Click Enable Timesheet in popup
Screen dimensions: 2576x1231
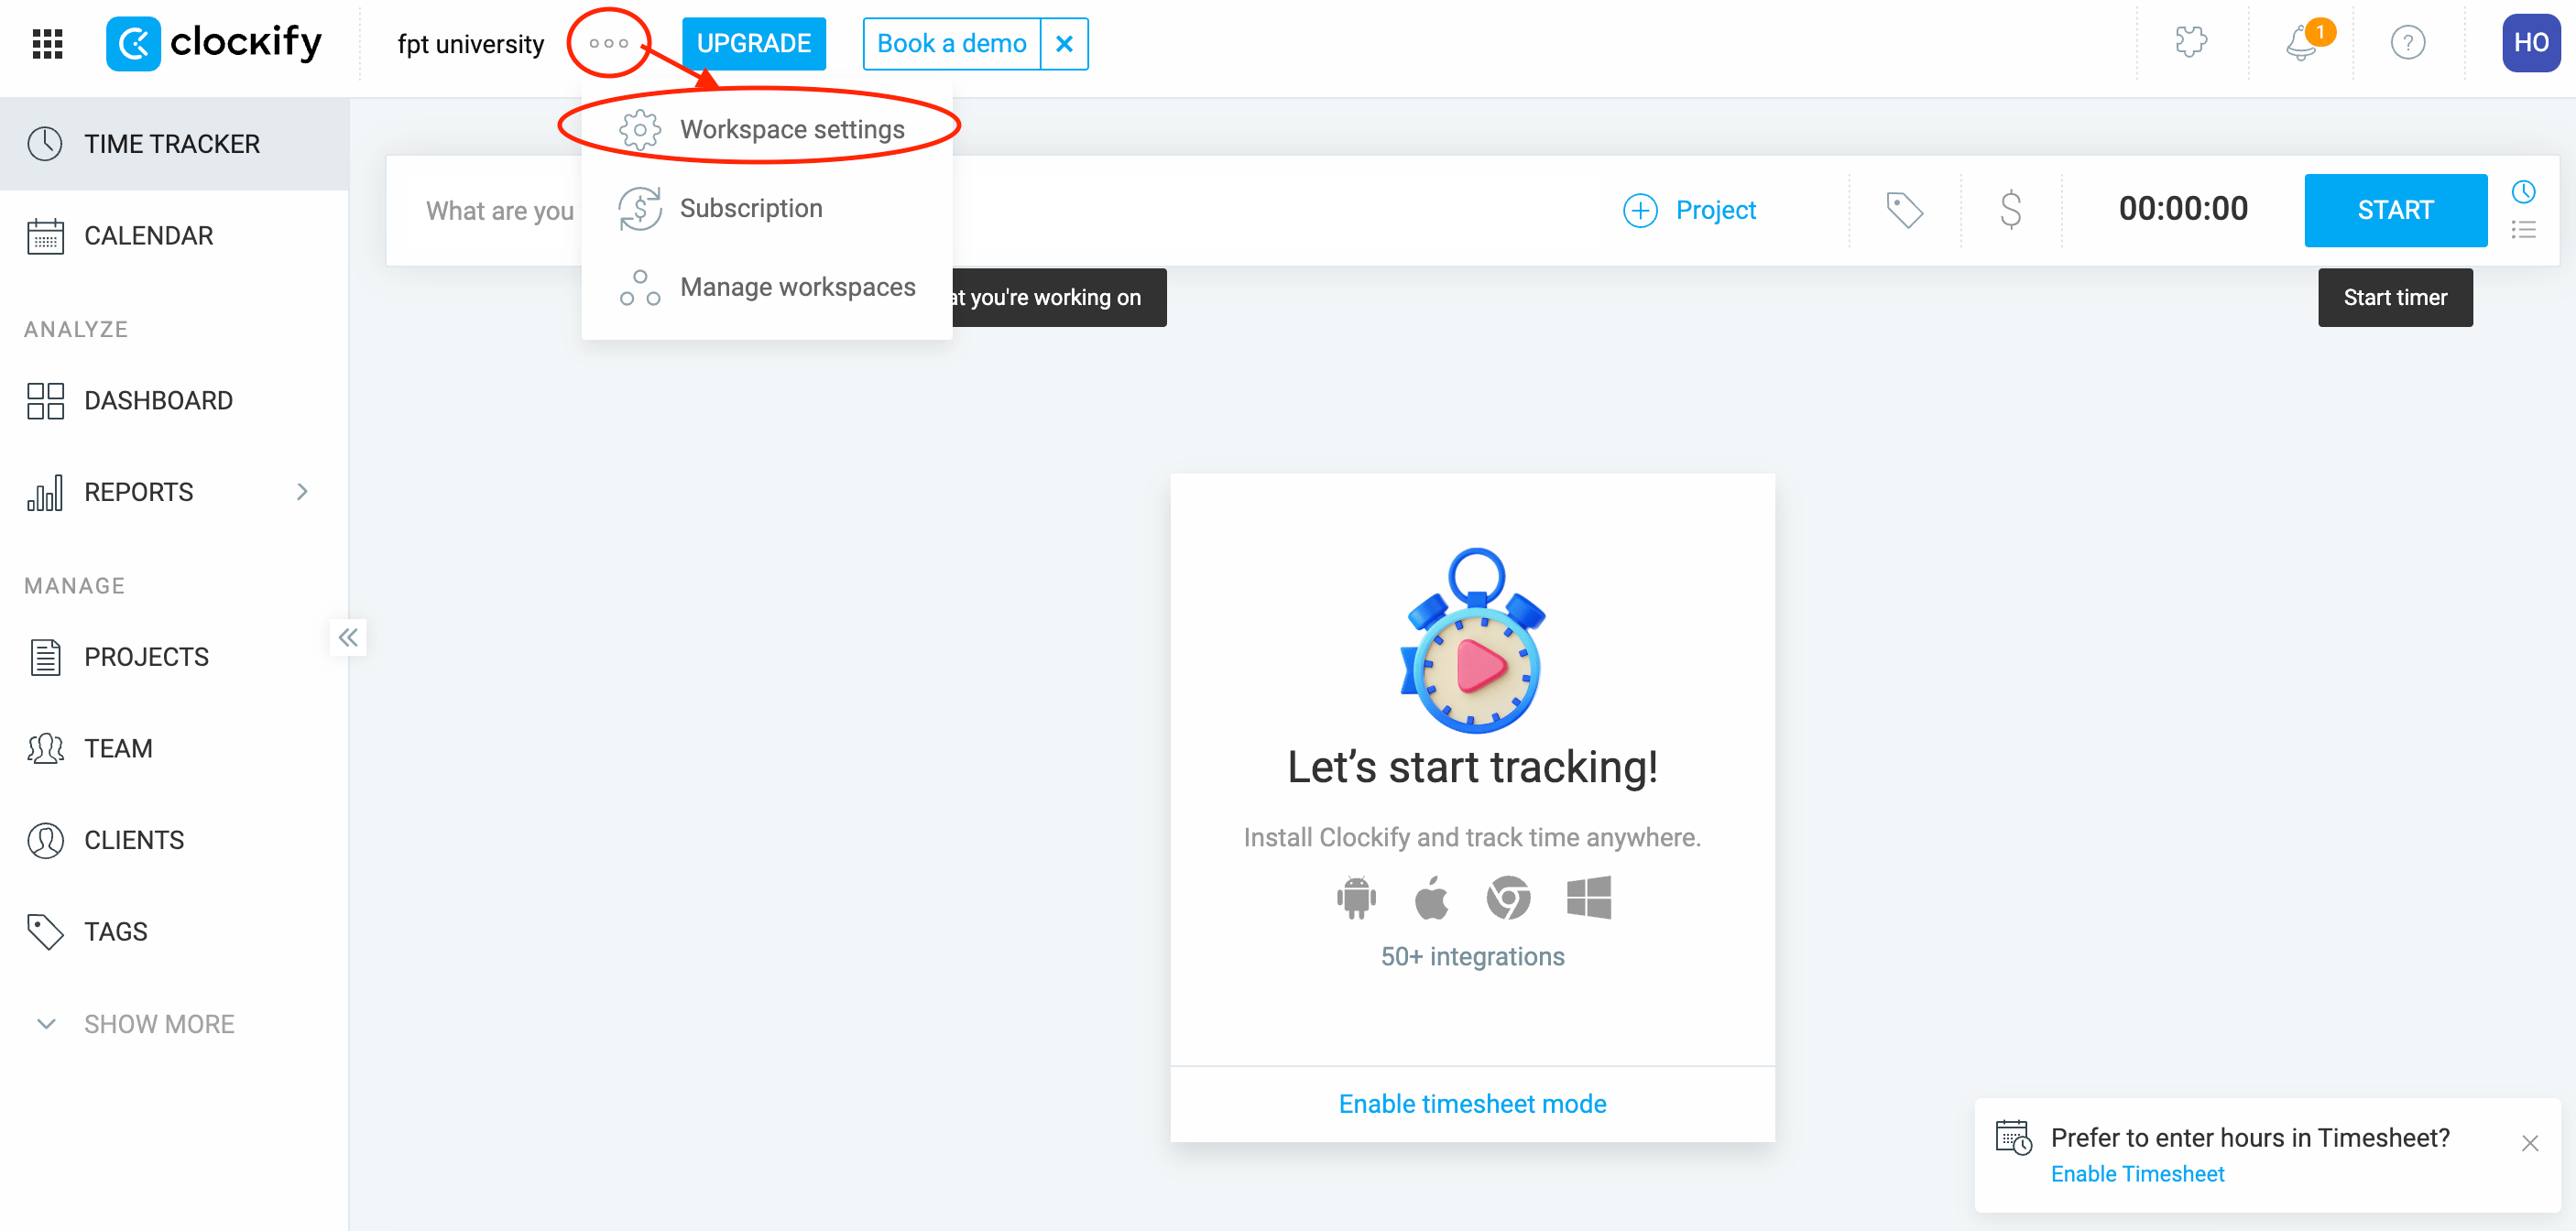2137,1174
